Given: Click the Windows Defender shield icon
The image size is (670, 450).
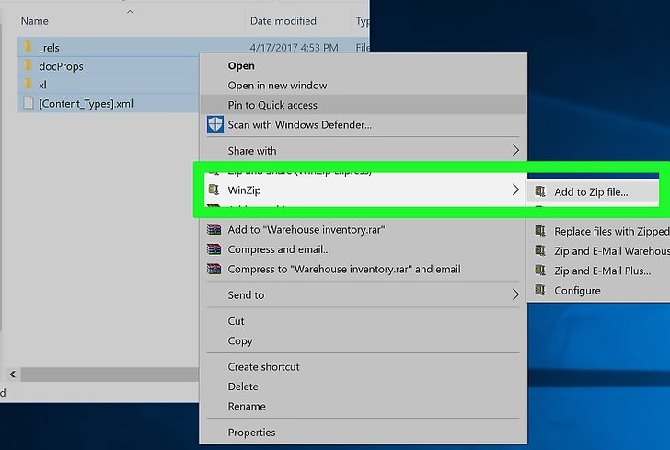Looking at the screenshot, I should point(215,124).
